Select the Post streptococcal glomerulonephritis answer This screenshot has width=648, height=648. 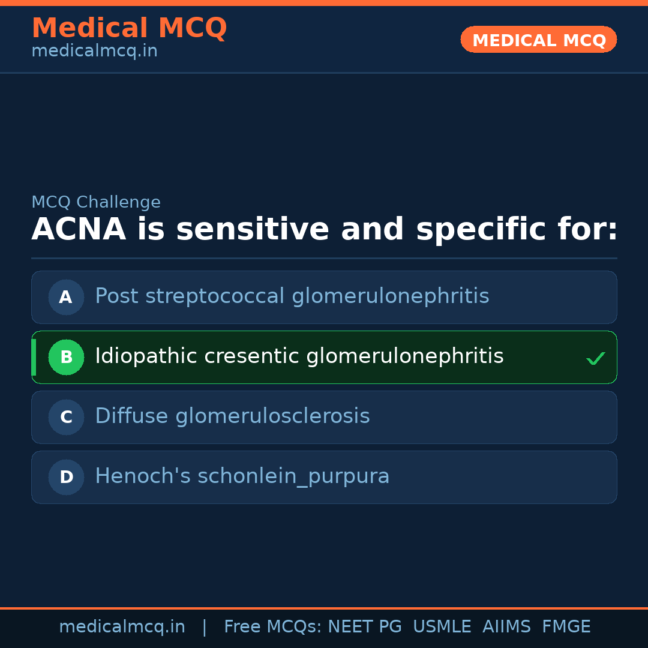(x=292, y=296)
